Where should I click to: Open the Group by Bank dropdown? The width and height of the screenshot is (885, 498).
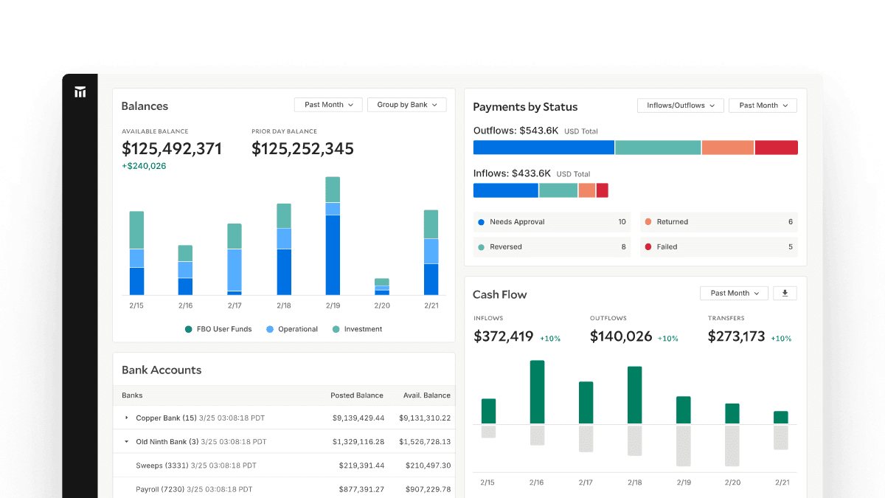[x=407, y=105]
